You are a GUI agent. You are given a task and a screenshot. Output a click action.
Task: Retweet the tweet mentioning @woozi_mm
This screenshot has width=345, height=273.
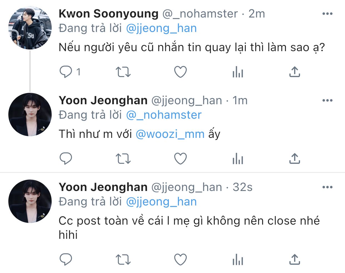(123, 159)
